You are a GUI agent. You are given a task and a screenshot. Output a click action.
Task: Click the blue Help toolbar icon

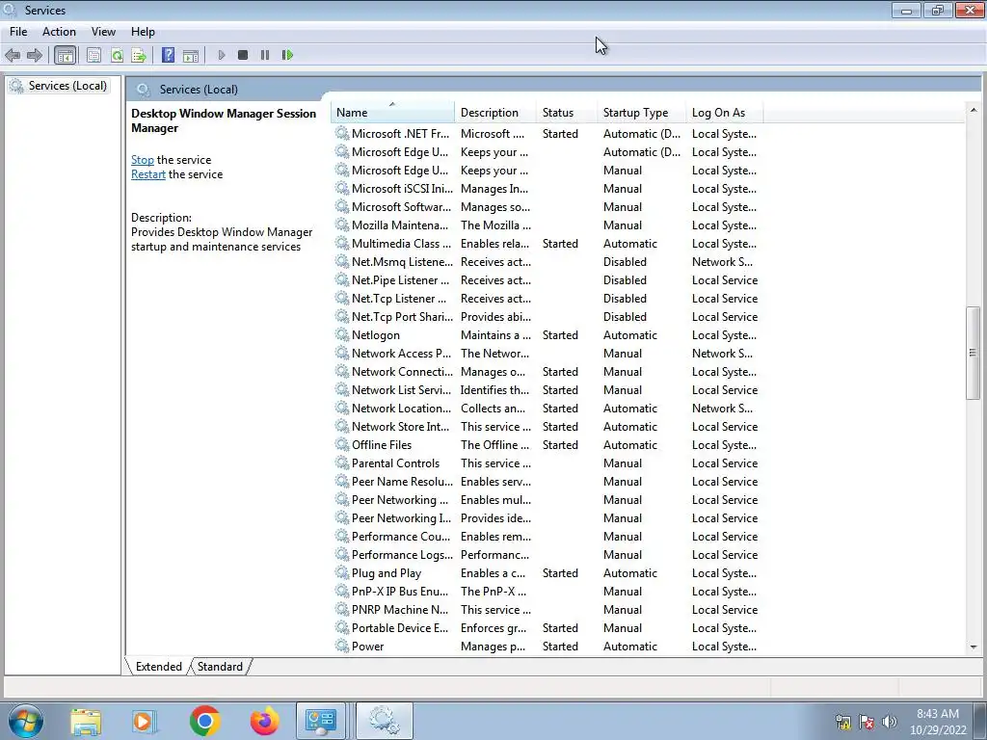pyautogui.click(x=168, y=55)
